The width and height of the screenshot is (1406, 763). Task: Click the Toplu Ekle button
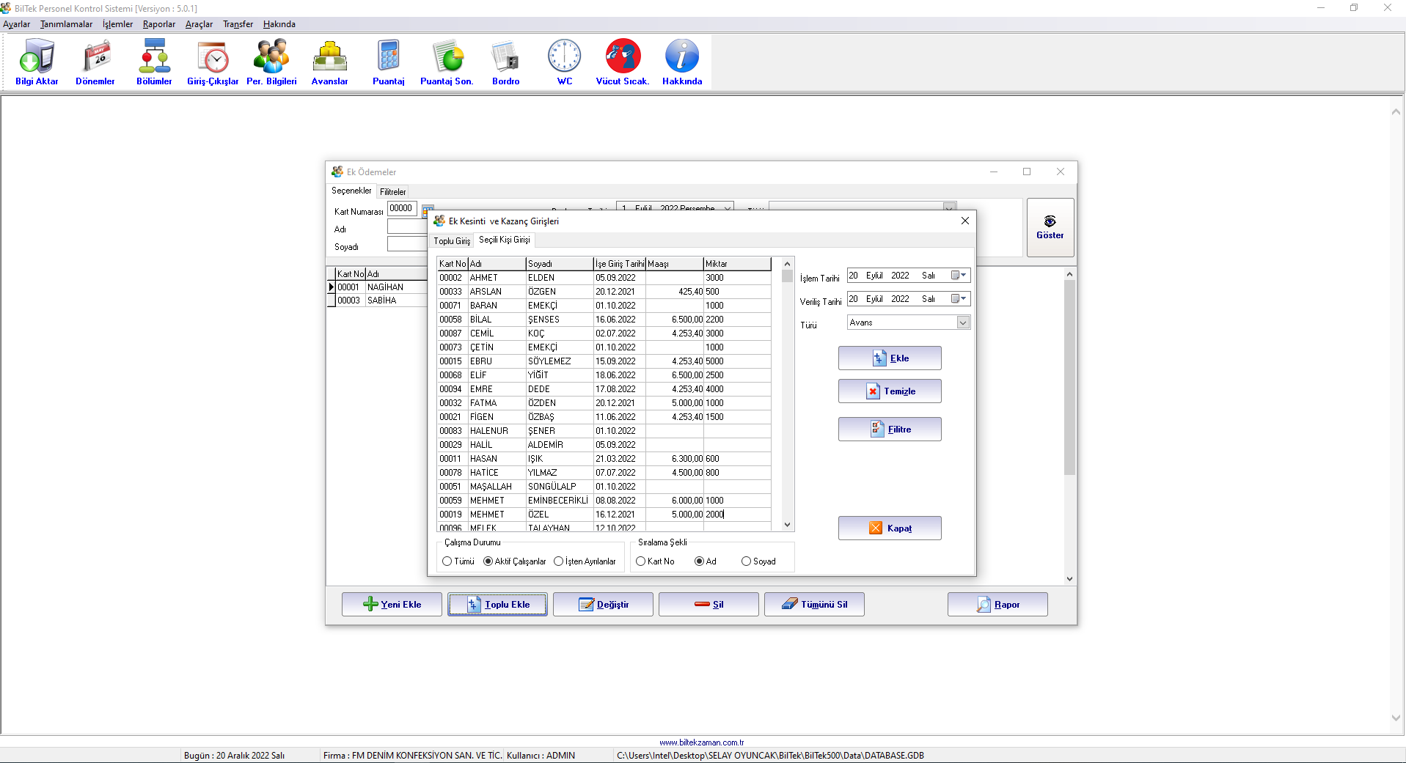(497, 605)
